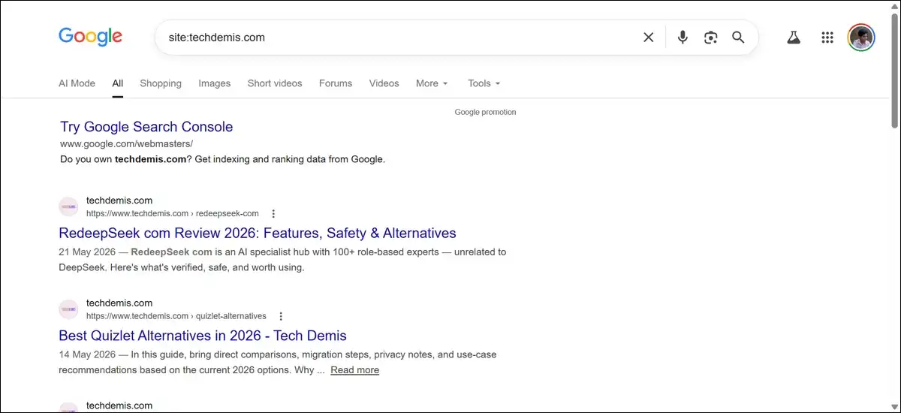This screenshot has width=901, height=413.
Task: Click in the site:techdemis.com search field
Action: [398, 38]
